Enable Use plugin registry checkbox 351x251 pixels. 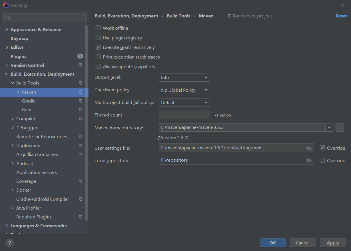[98, 38]
